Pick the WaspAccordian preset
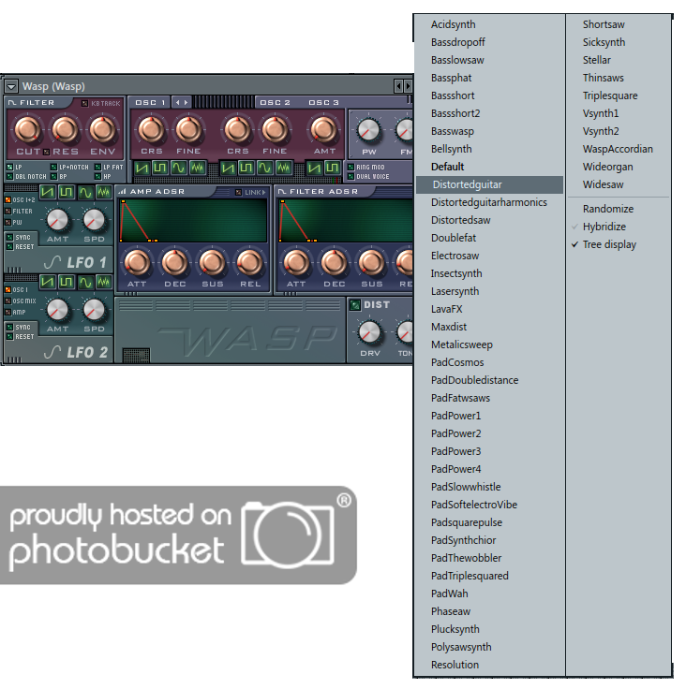This screenshot has width=686, height=689. (619, 149)
